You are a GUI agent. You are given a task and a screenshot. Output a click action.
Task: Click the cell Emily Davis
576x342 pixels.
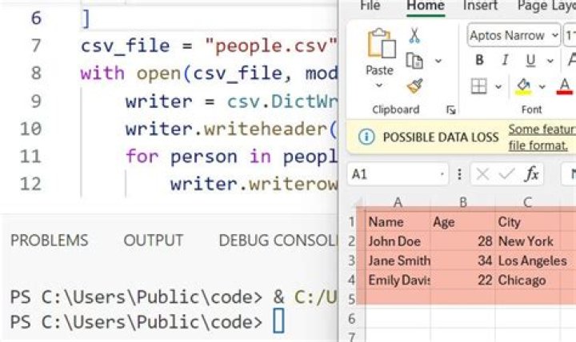398,280
